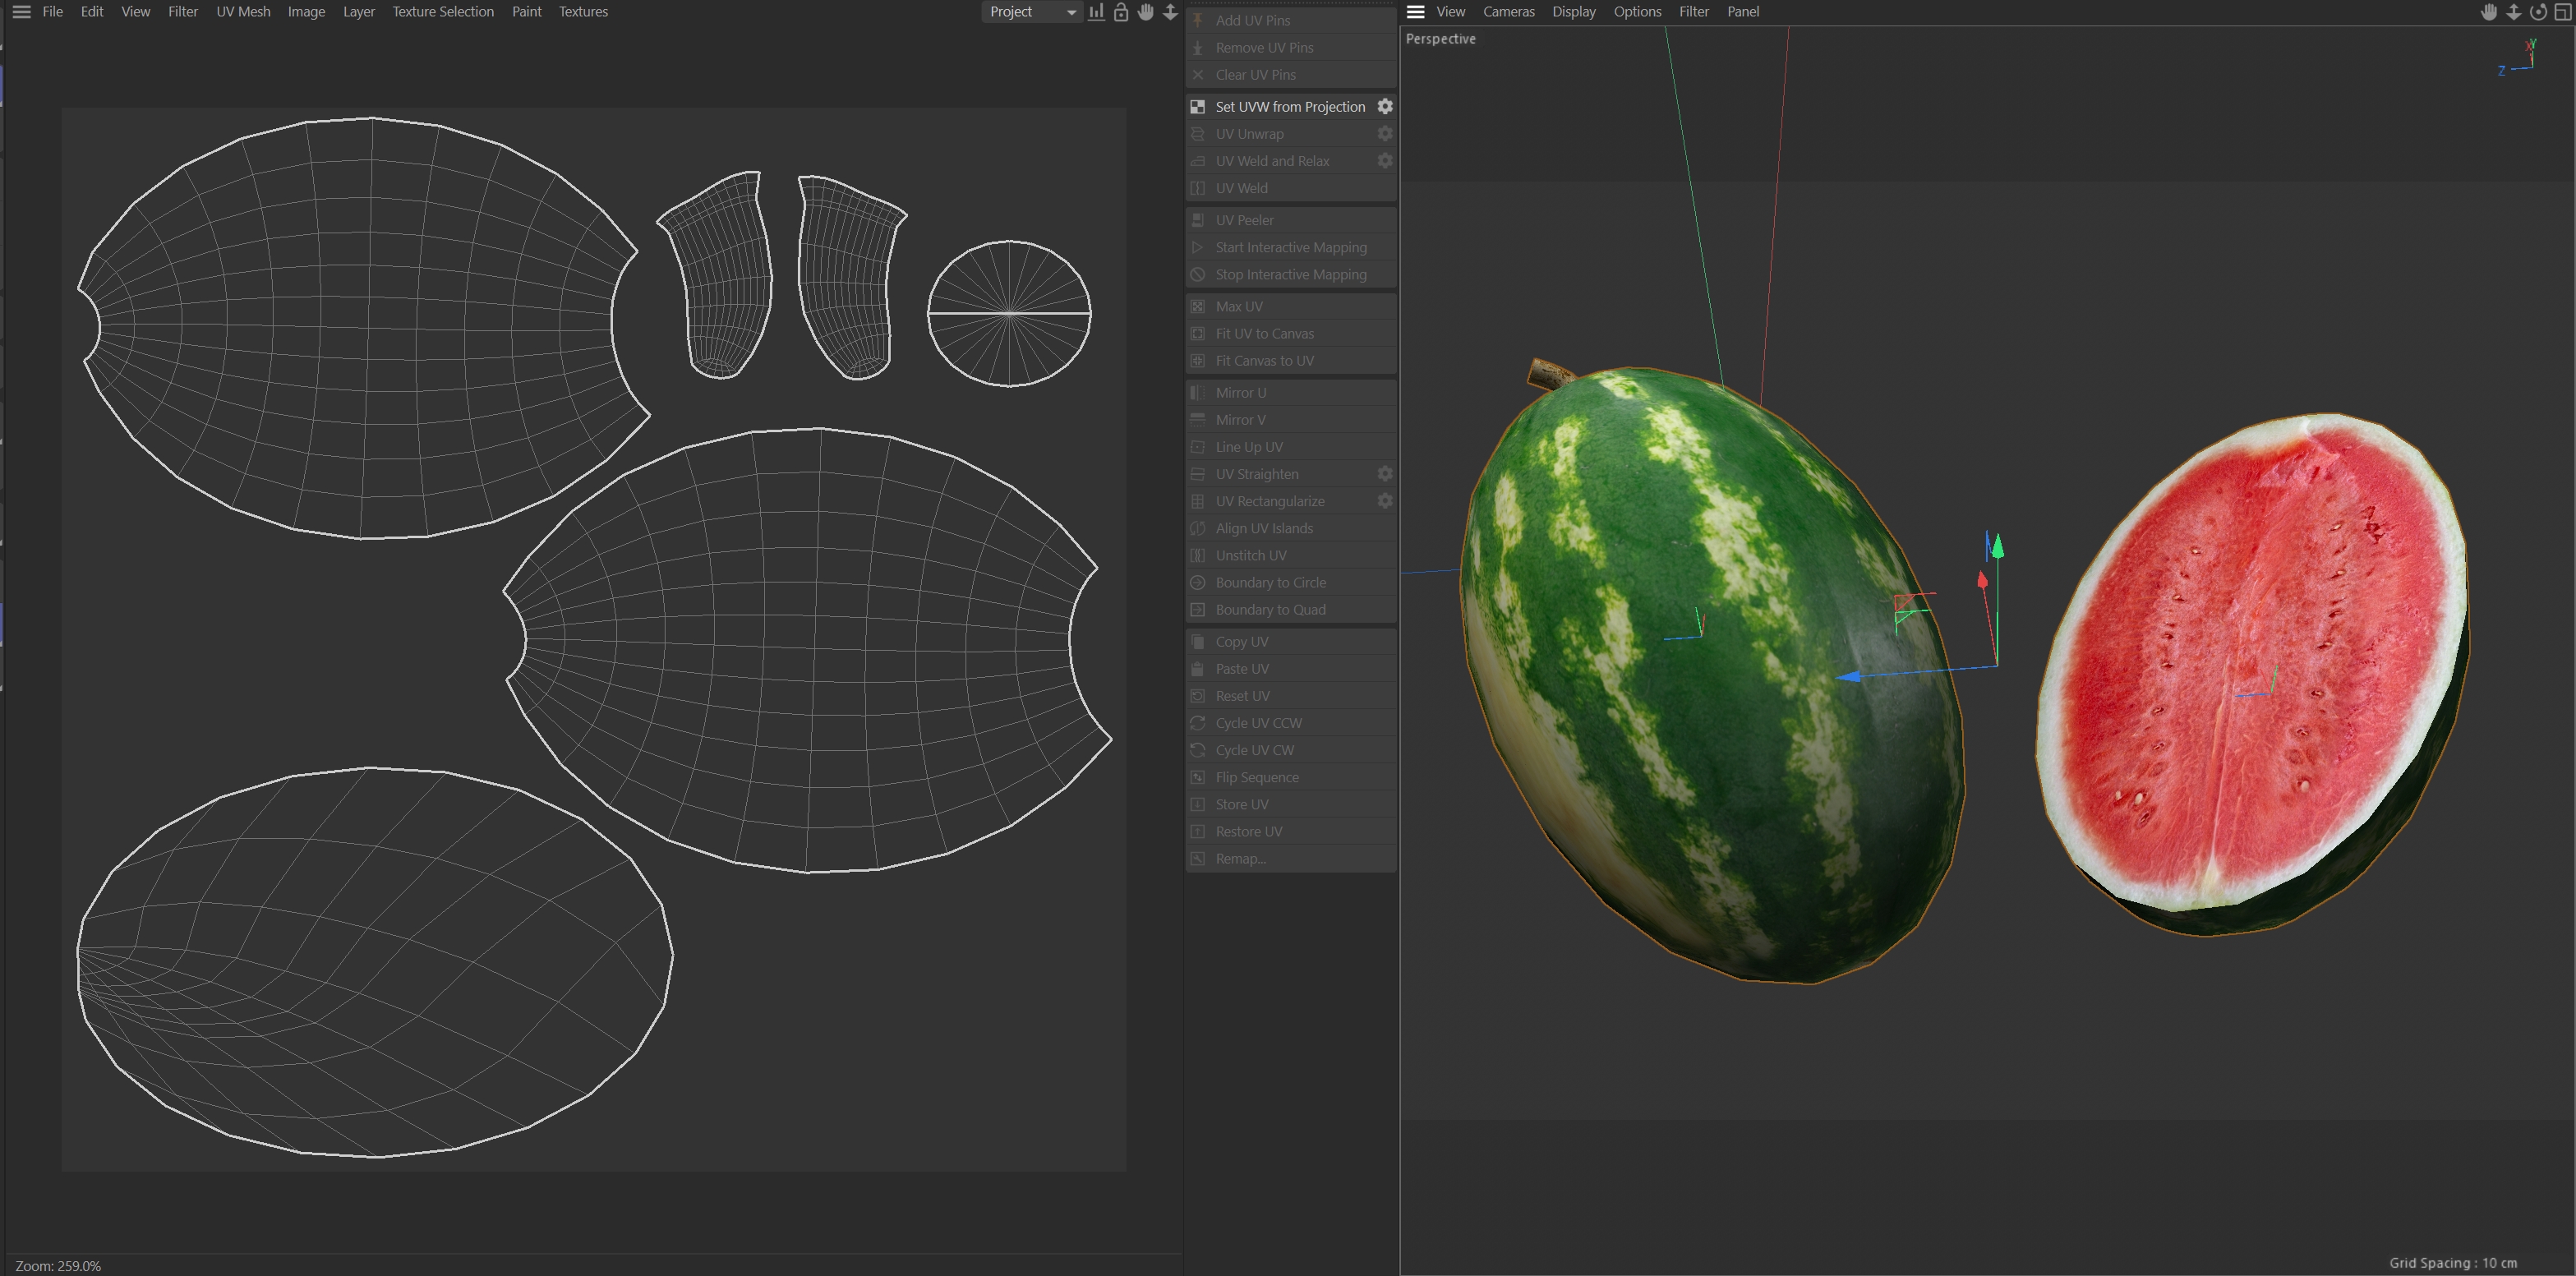Click the Set UVW from Projection checkerboard icon

(1197, 106)
